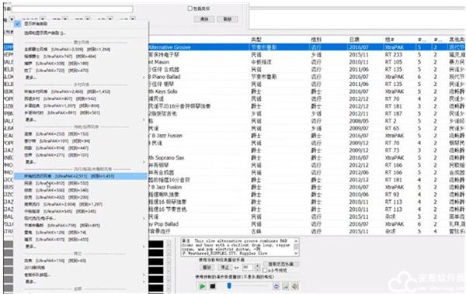Select menu entry with UltraPAK=891
Image resolution: width=466 pixels, height=294 pixels.
[81, 112]
